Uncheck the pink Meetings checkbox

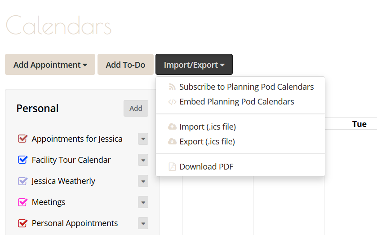point(22,202)
